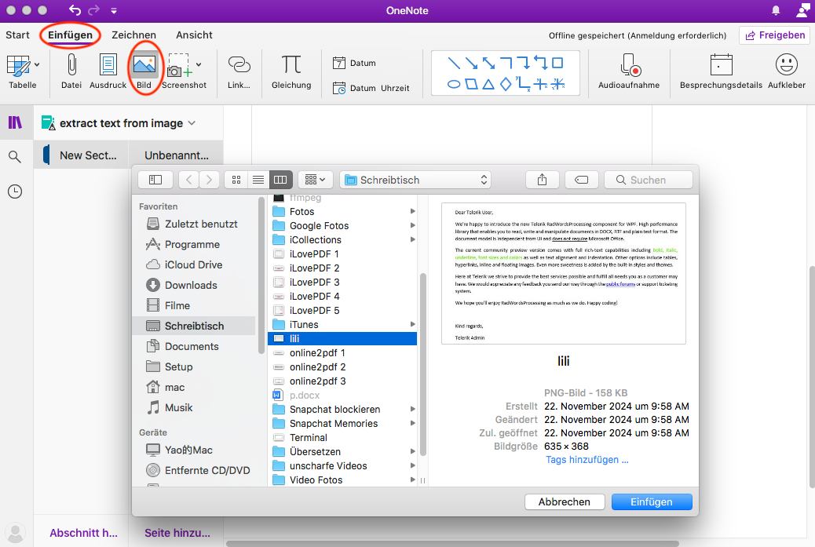Choose the triangle shape in shapes gallery

pos(488,84)
